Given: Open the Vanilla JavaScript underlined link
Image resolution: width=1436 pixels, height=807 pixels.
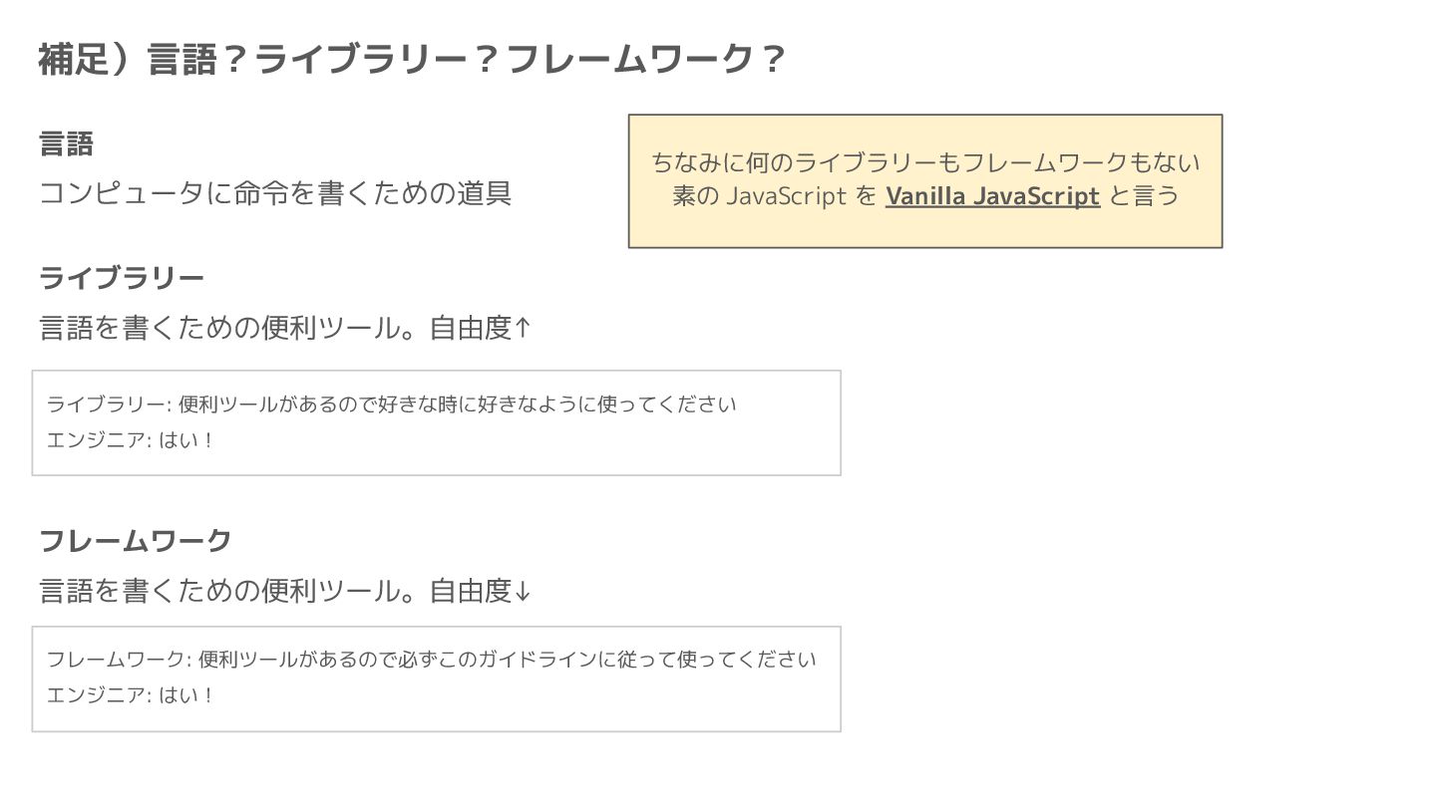Looking at the screenshot, I should click(x=992, y=196).
